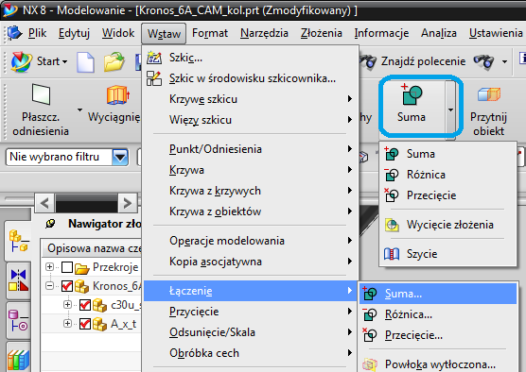Expand the c30u_ tree node
Screen dimensions: 526x372
[67, 304]
